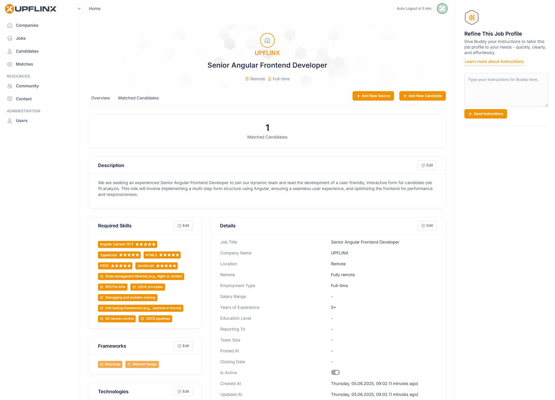Screen dimensions: 555x400
Task: Toggle the Is Active switch
Action: [335, 372]
